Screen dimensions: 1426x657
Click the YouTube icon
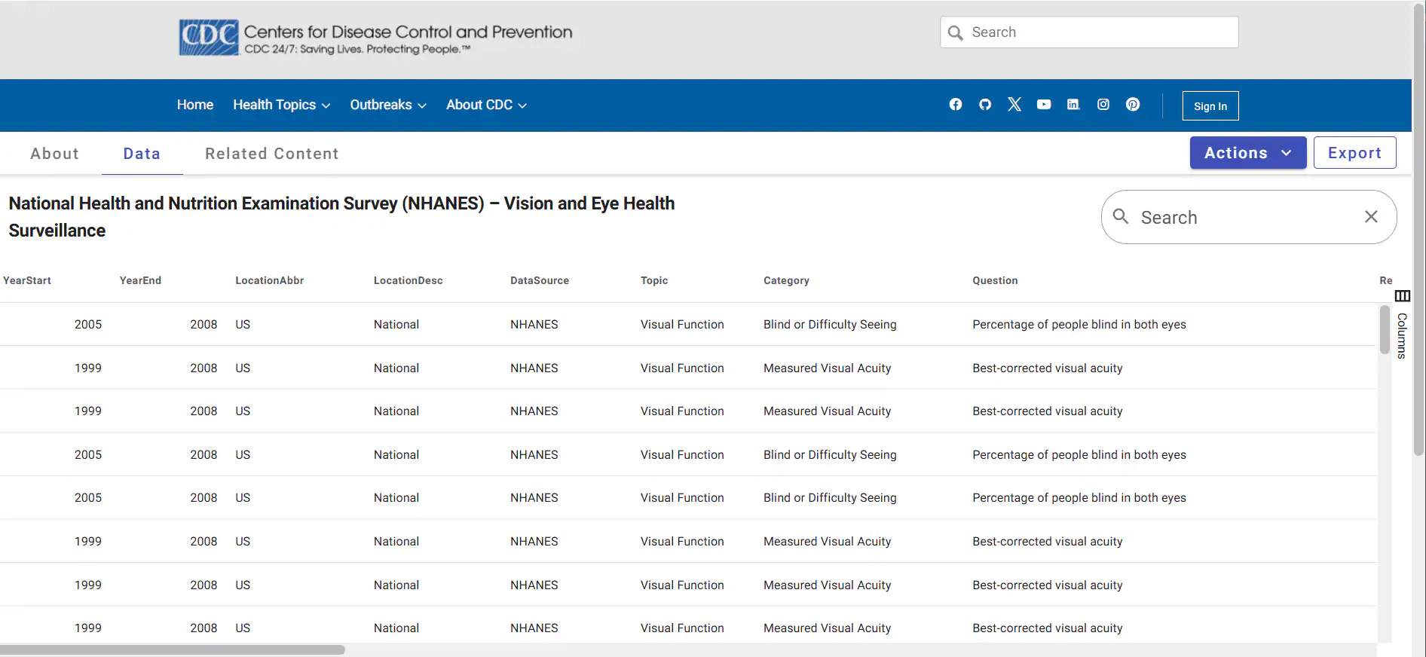1044,105
